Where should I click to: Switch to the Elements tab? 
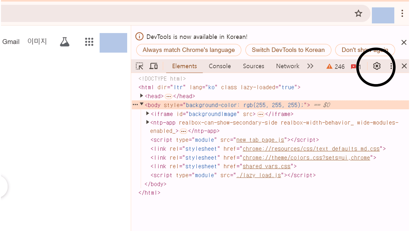coord(184,66)
